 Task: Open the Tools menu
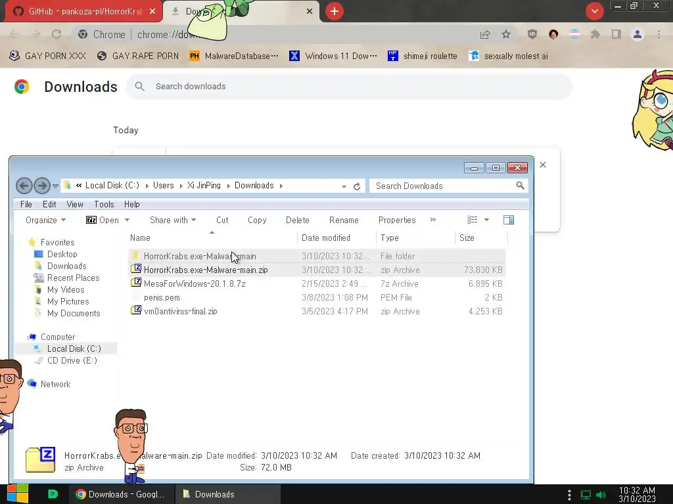[x=104, y=204]
